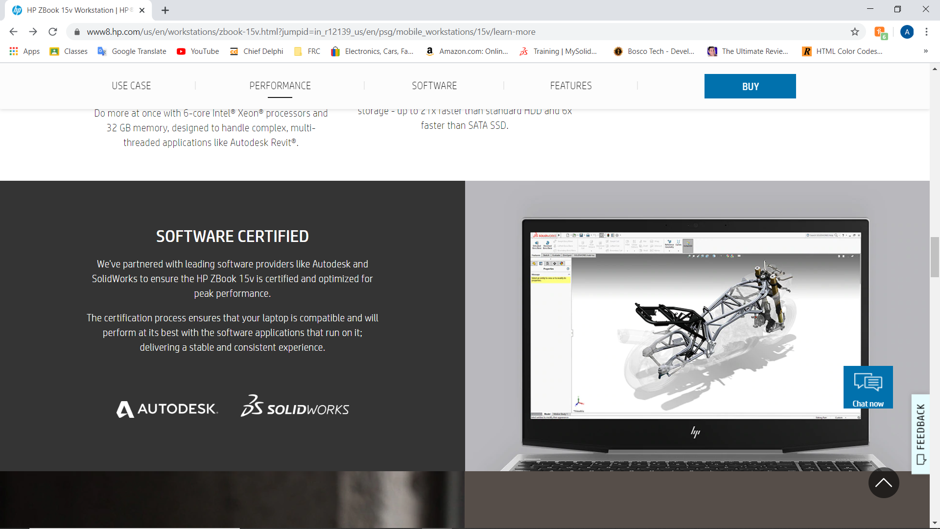Open the Training MySolidWorks bookmark

click(x=558, y=51)
